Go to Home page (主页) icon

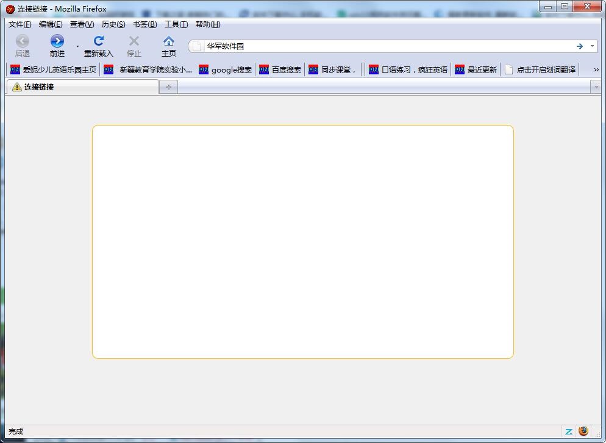(x=169, y=41)
